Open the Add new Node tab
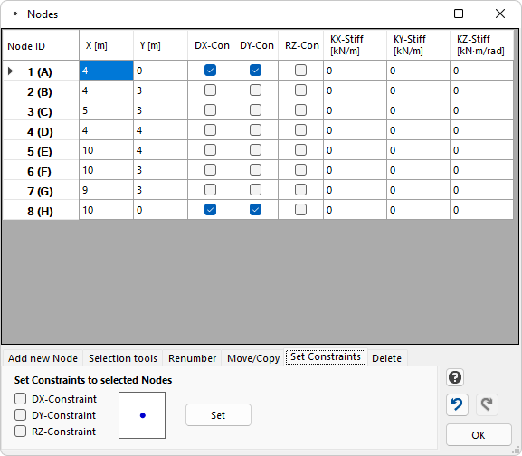The image size is (522, 456). [43, 358]
